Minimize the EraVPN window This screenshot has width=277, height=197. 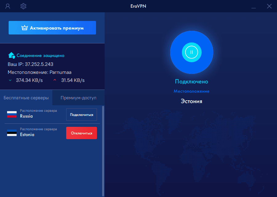coord(254,8)
